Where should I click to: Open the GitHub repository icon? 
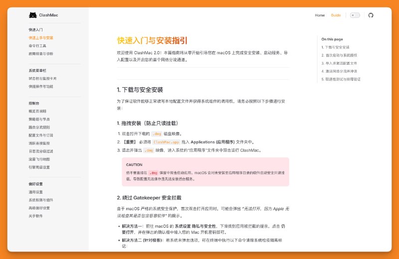click(x=371, y=15)
